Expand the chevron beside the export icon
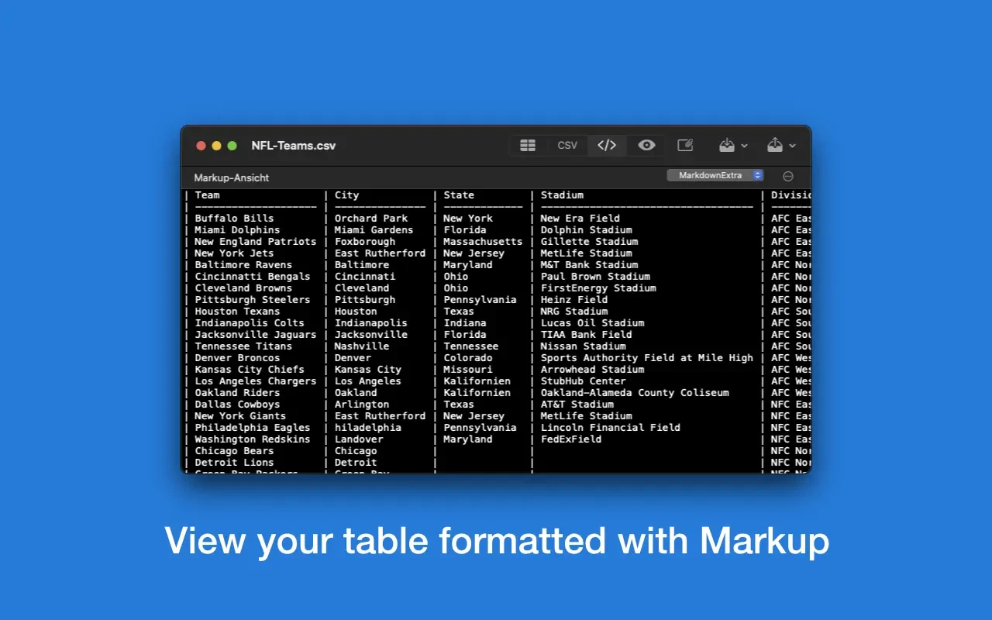The width and height of the screenshot is (992, 620). pos(792,146)
